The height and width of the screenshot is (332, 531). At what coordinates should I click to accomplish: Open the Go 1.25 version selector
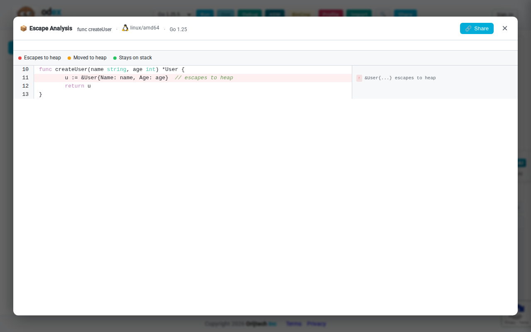pos(178,29)
